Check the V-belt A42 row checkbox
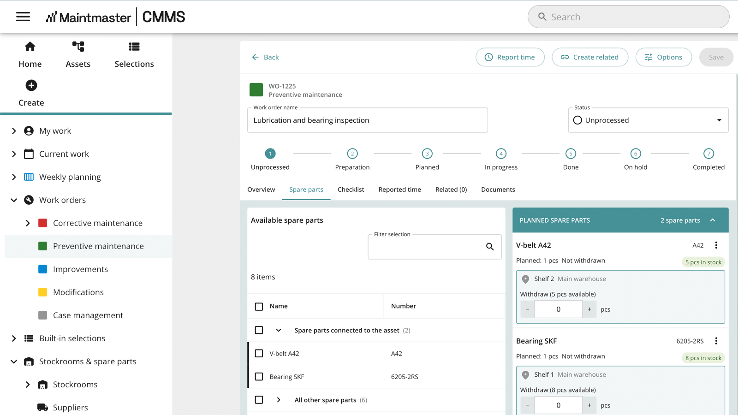This screenshot has height=415, width=738. tap(259, 353)
